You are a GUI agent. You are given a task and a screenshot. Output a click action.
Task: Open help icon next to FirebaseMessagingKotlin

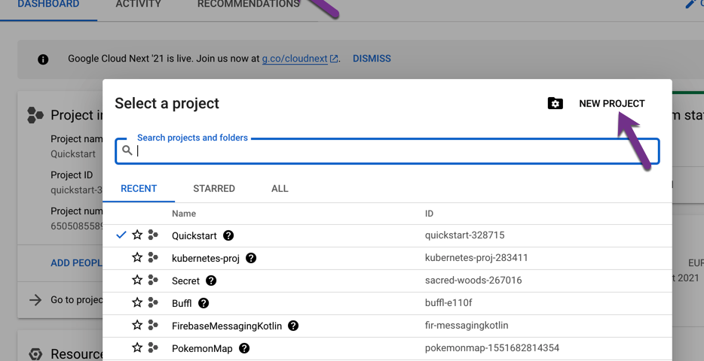pos(293,326)
